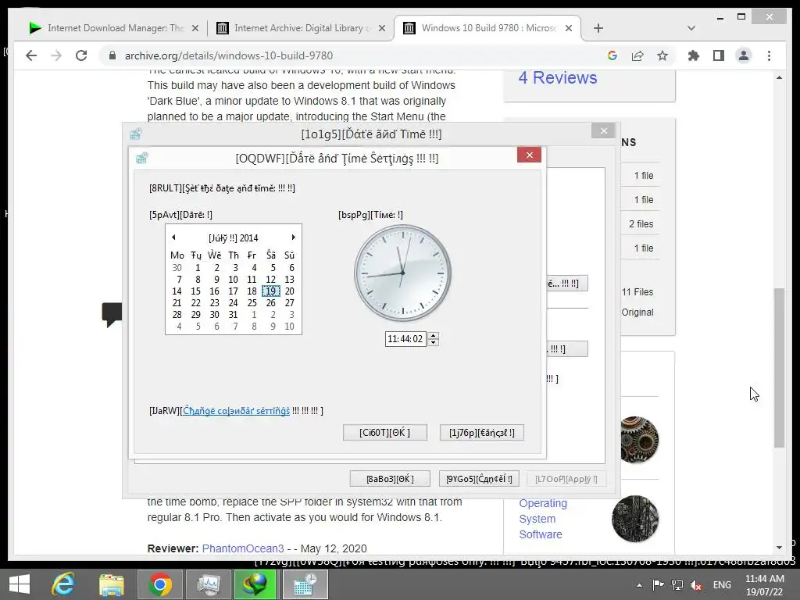
Task: Click the 4 Reviews heading link
Action: (x=558, y=77)
